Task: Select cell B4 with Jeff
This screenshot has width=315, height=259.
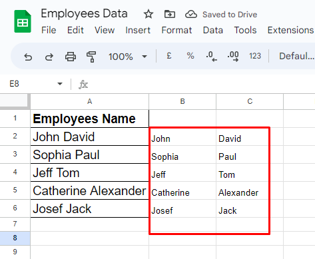Action: click(x=182, y=172)
